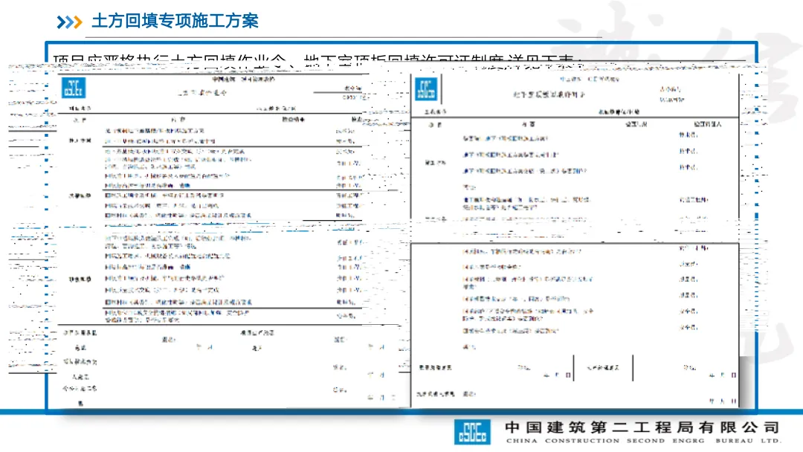Select the right scanned form image

point(575,241)
